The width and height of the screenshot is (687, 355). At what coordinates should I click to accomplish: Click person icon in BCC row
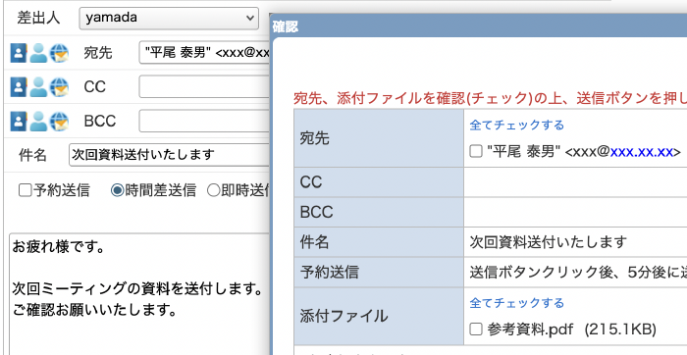[x=38, y=122]
